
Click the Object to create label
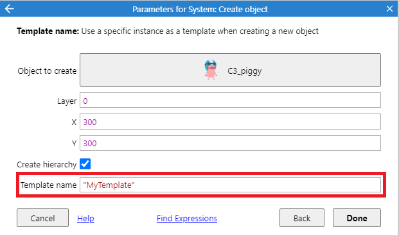point(47,71)
